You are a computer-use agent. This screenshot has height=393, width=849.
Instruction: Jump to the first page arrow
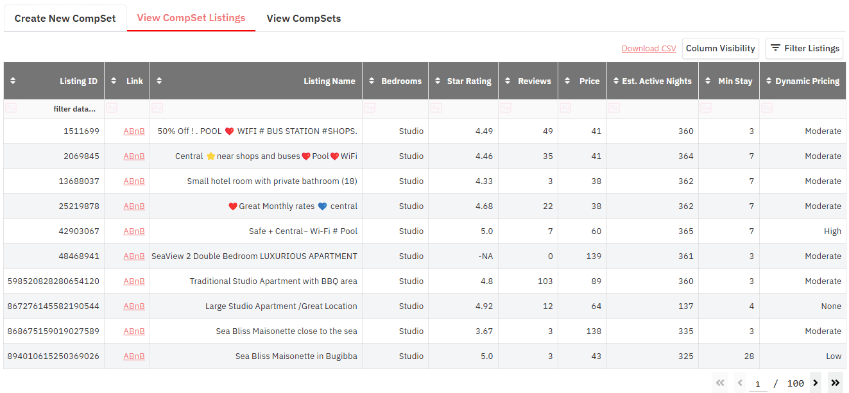pos(720,383)
